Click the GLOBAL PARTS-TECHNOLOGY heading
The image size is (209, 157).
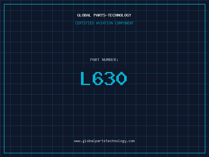pyautogui.click(x=104, y=15)
